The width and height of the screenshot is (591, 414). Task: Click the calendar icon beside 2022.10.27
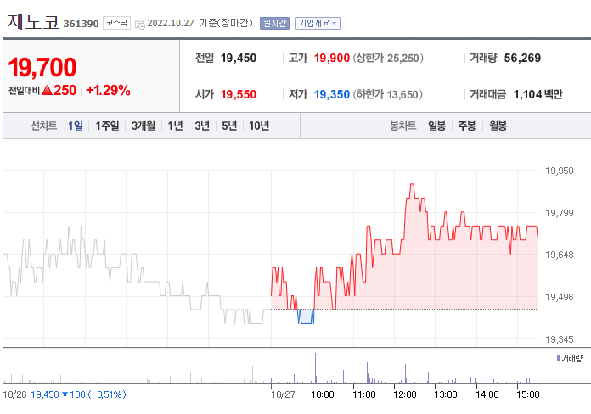(140, 24)
